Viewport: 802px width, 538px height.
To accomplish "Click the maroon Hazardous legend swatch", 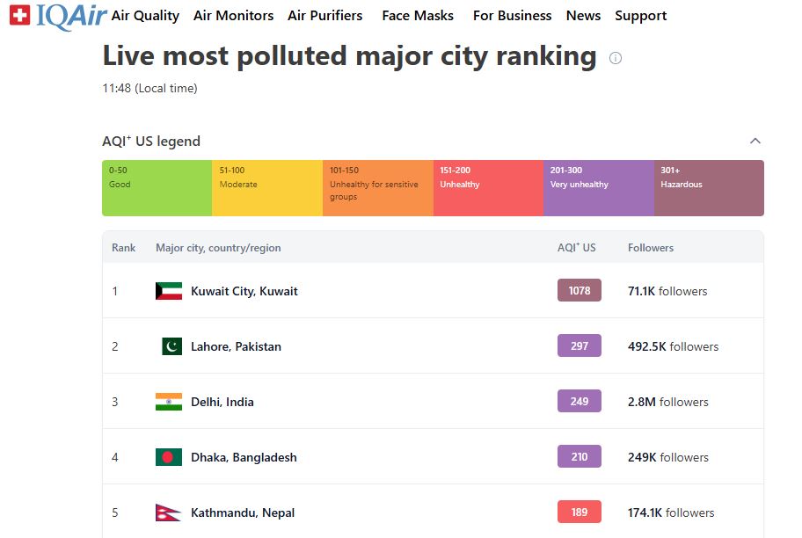I will (709, 188).
